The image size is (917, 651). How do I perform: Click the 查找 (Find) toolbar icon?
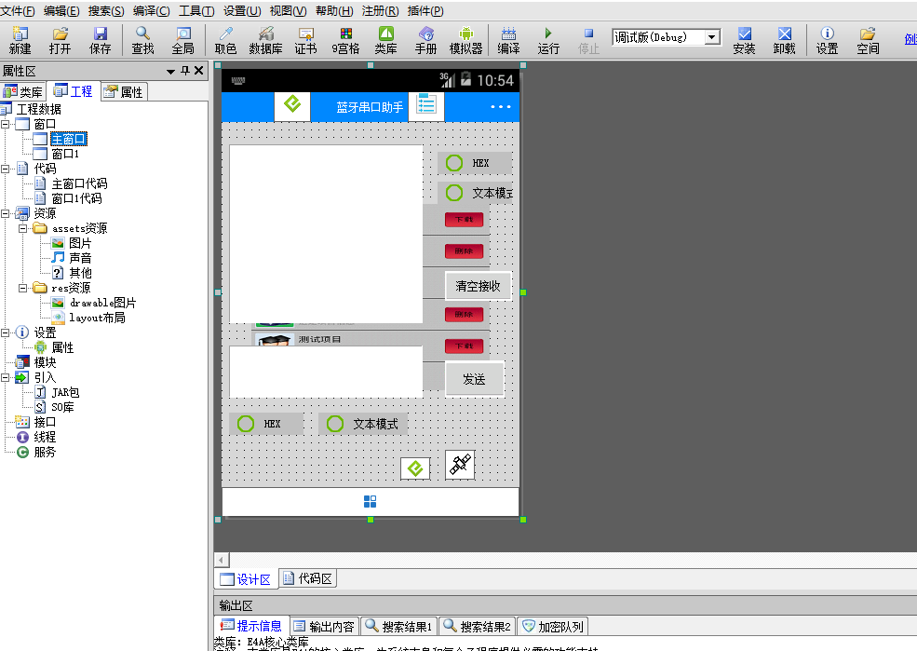click(142, 40)
